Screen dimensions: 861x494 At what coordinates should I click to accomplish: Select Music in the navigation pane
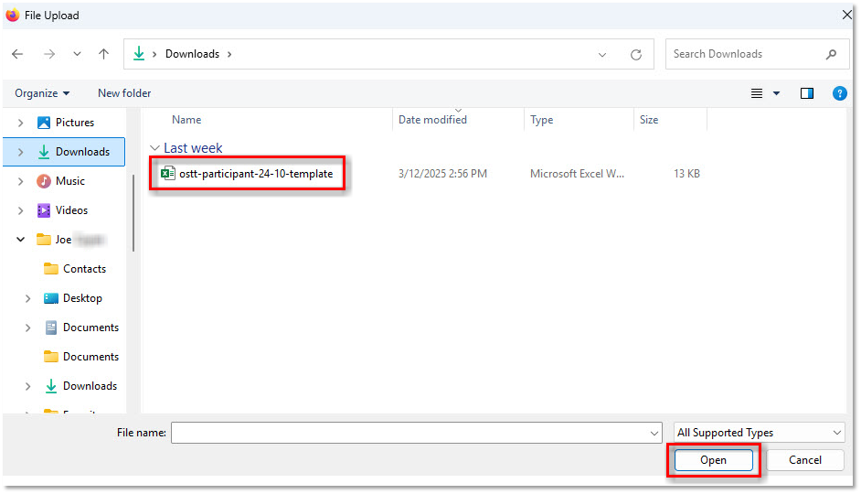70,181
